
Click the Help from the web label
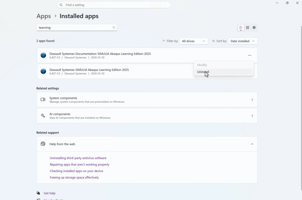coord(62,144)
